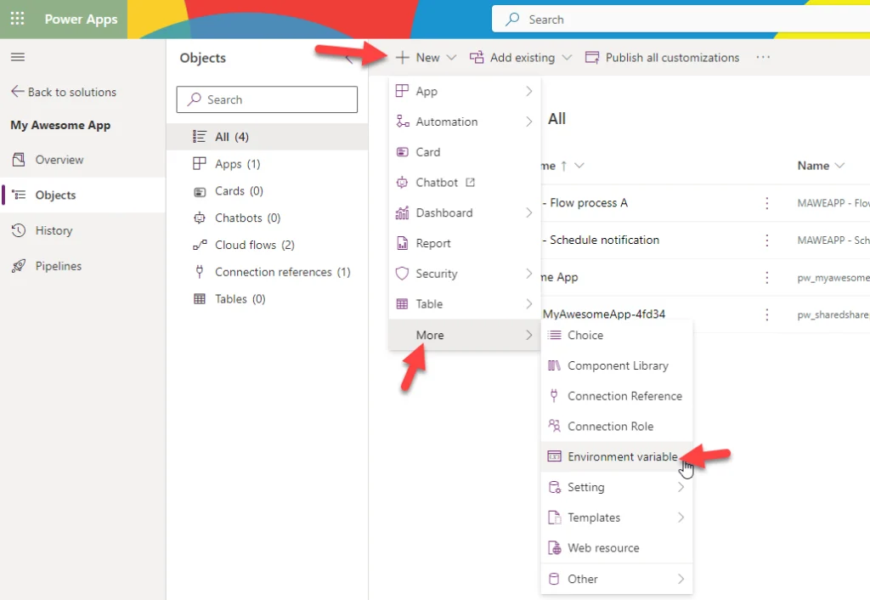Image resolution: width=870 pixels, height=600 pixels.
Task: Select Environment variable menu item
Action: click(x=617, y=456)
